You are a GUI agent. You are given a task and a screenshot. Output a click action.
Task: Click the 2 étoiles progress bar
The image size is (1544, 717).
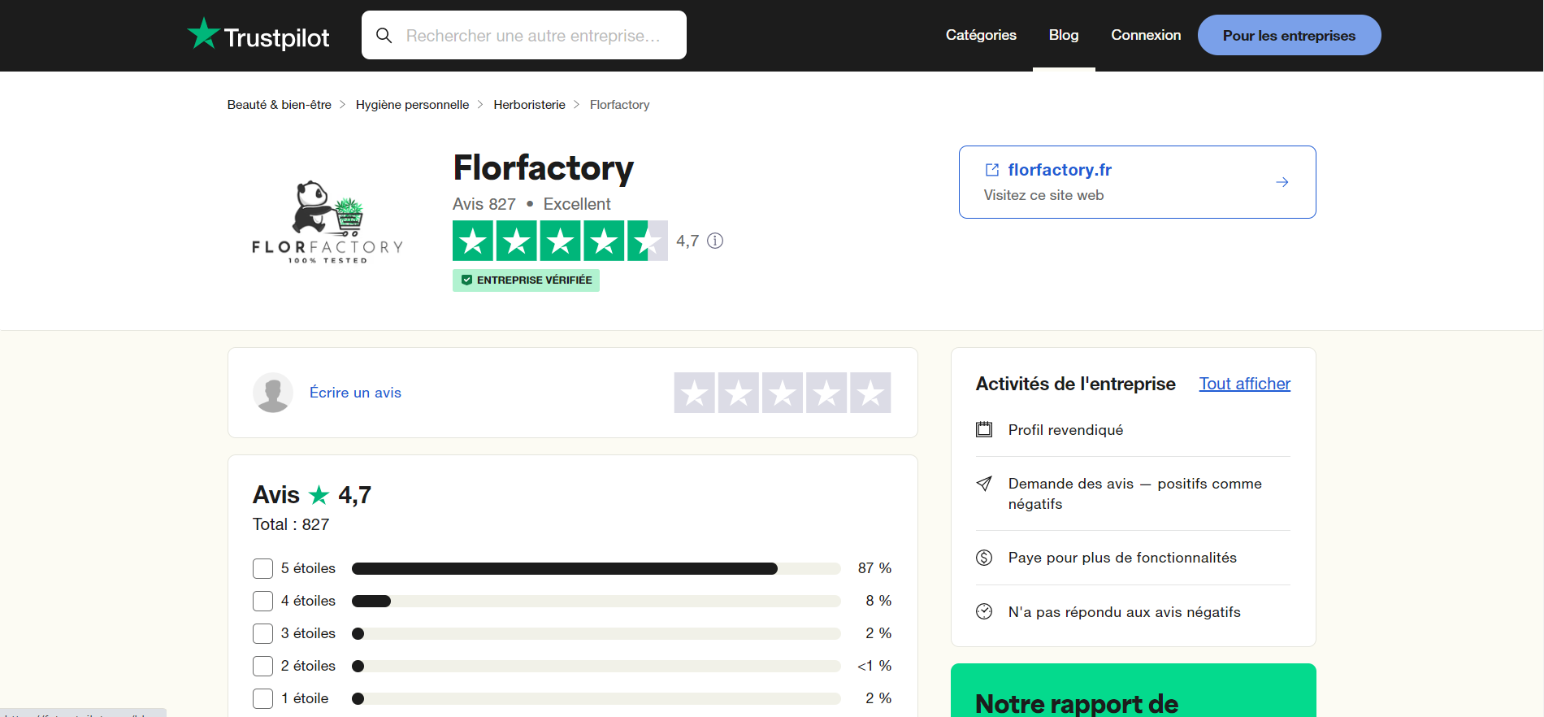point(596,666)
